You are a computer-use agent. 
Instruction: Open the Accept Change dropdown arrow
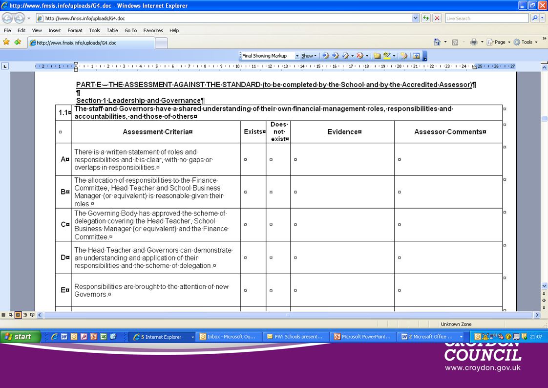[352, 56]
